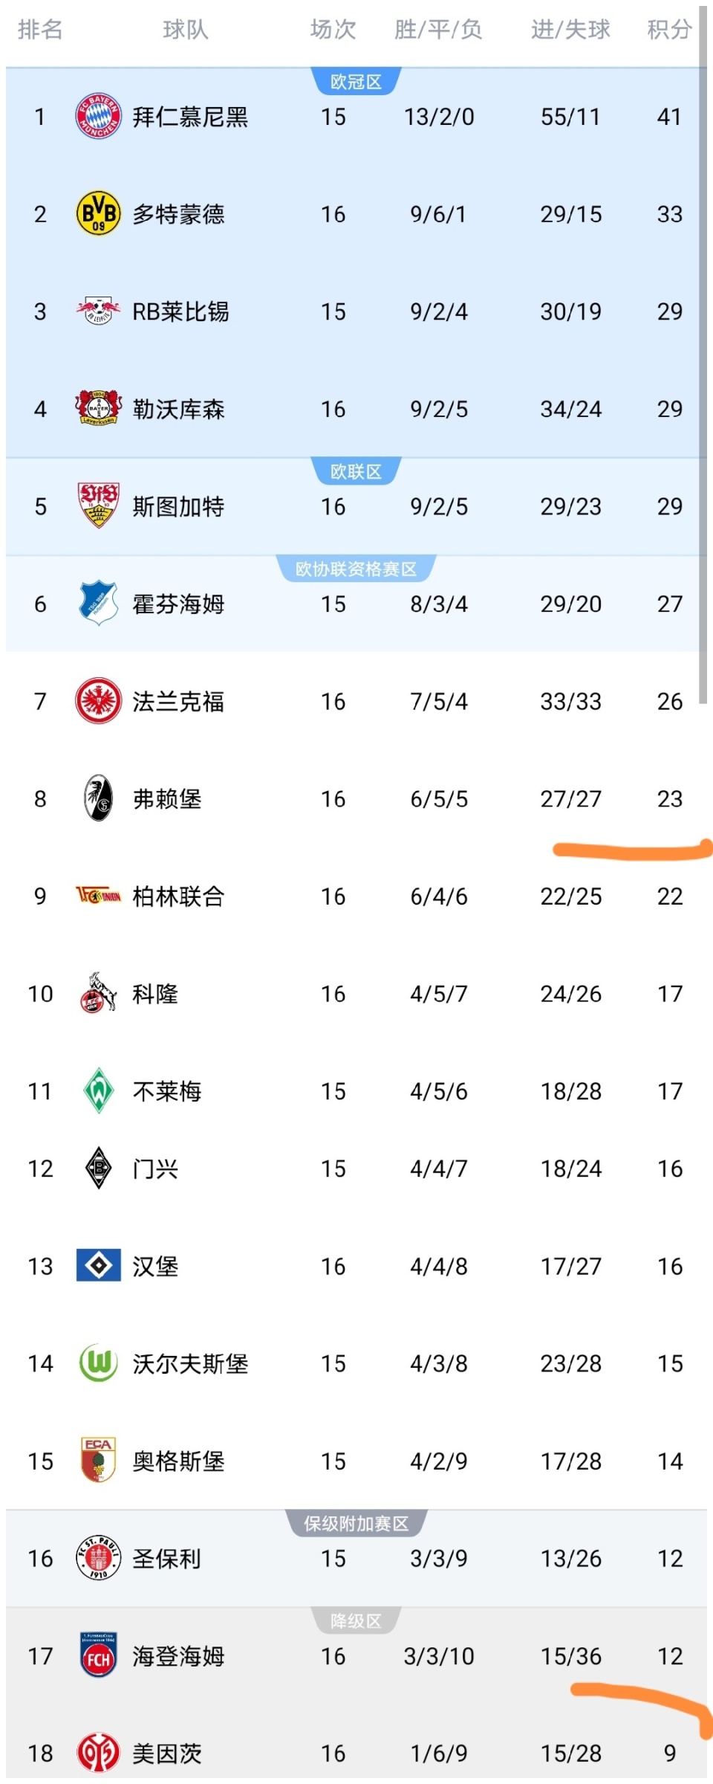The image size is (713, 1784).
Task: Select the Bayer Leverkusen crest
Action: click(98, 409)
